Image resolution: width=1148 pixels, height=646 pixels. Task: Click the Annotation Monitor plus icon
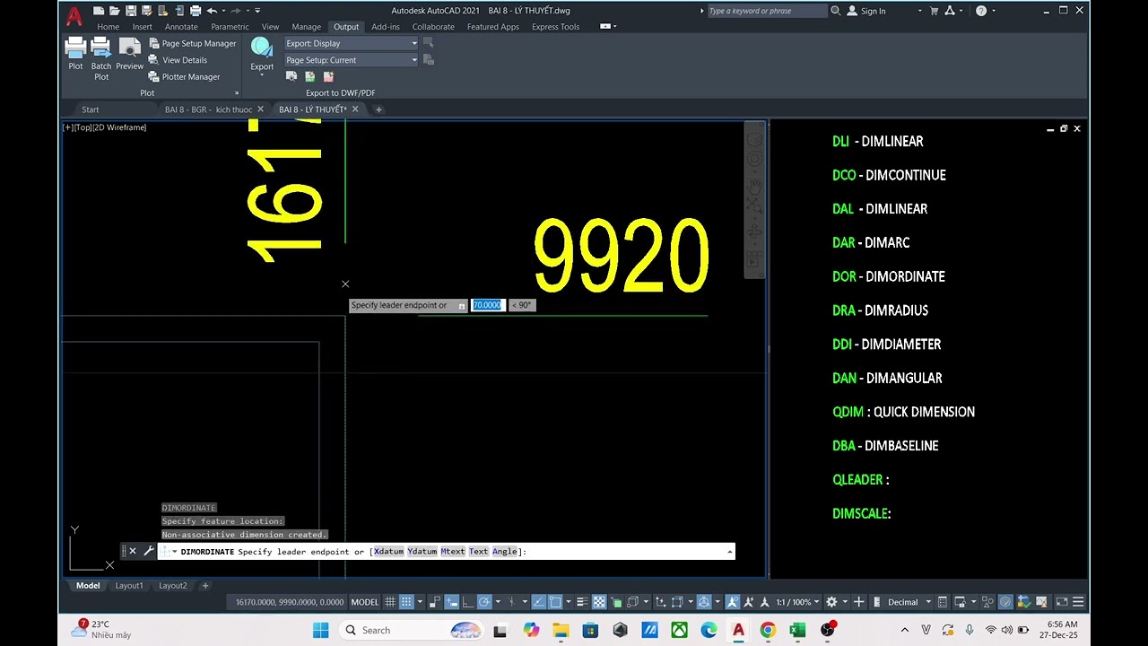tap(858, 602)
